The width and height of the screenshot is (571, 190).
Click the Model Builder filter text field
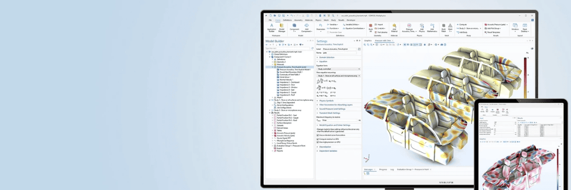287,48
